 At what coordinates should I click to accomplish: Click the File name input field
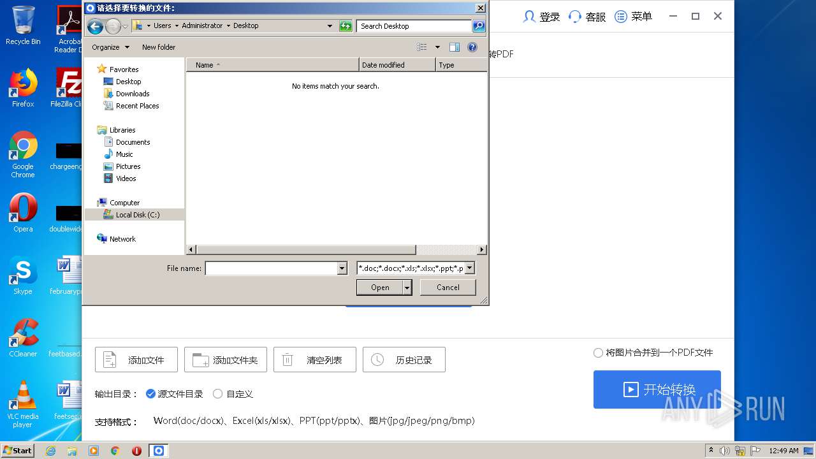(x=271, y=268)
